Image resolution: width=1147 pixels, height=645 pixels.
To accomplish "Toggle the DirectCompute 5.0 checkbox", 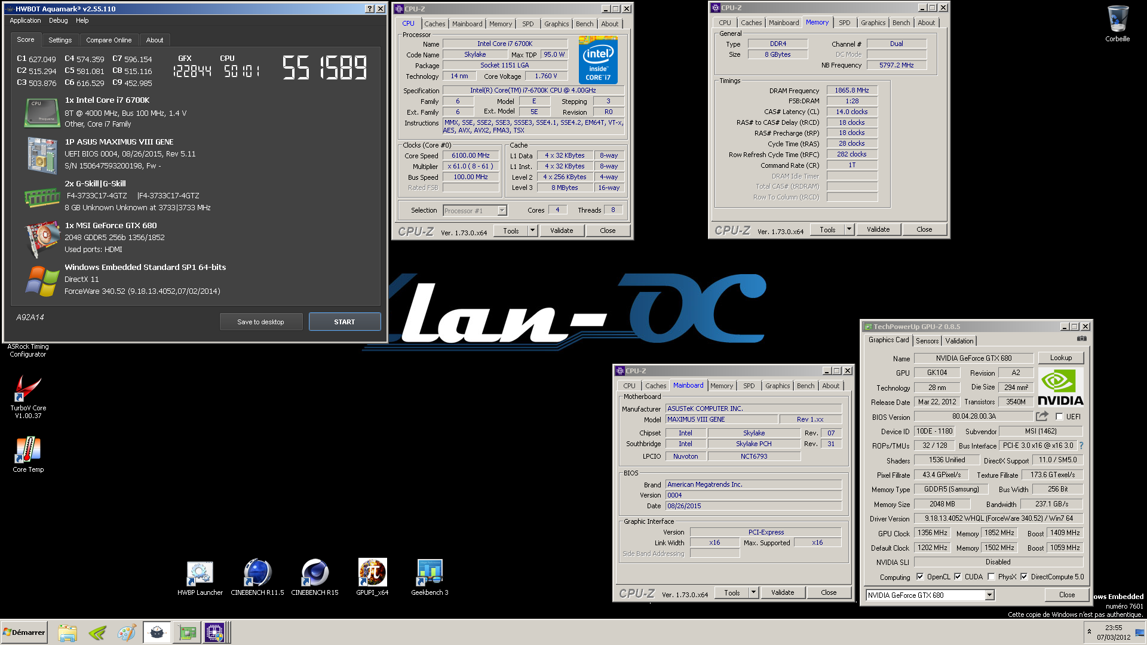I will 1024,576.
